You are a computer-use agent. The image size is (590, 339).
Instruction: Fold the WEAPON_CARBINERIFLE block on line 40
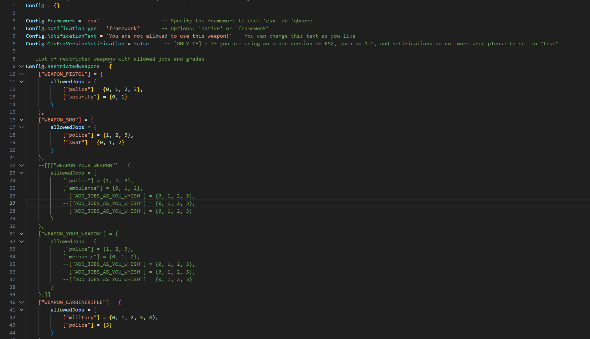click(22, 302)
